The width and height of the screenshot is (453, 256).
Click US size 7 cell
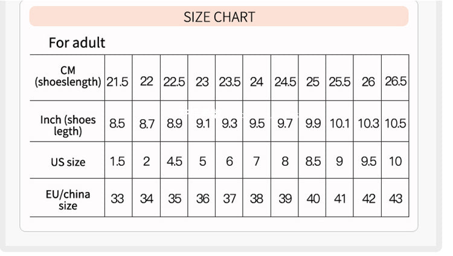(257, 162)
